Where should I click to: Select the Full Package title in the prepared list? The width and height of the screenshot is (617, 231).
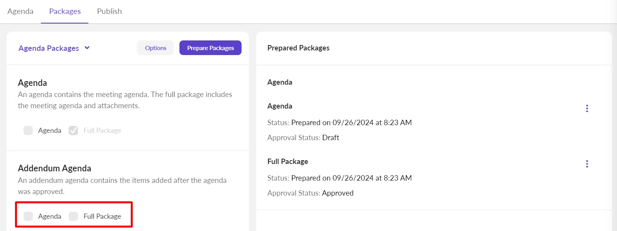coord(287,162)
